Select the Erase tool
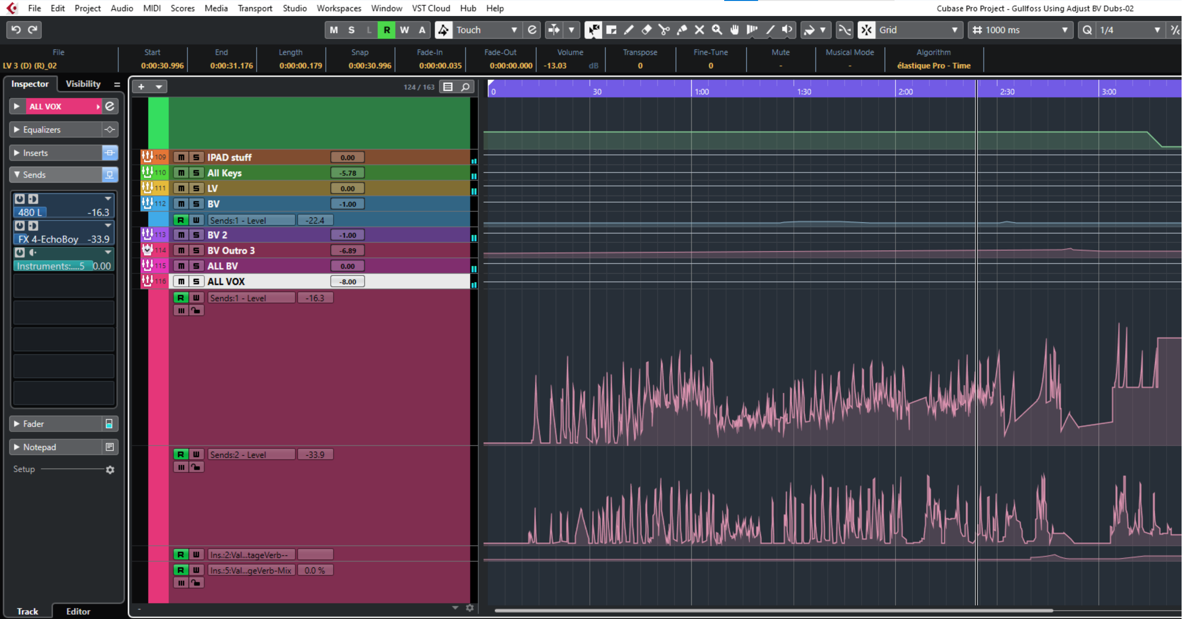 pyautogui.click(x=647, y=30)
